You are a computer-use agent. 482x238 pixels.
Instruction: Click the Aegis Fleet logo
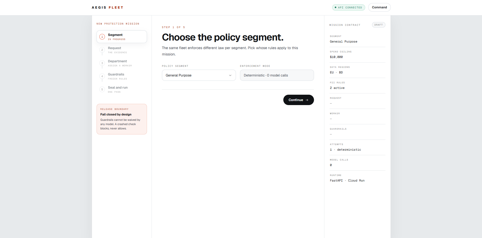pos(107,8)
